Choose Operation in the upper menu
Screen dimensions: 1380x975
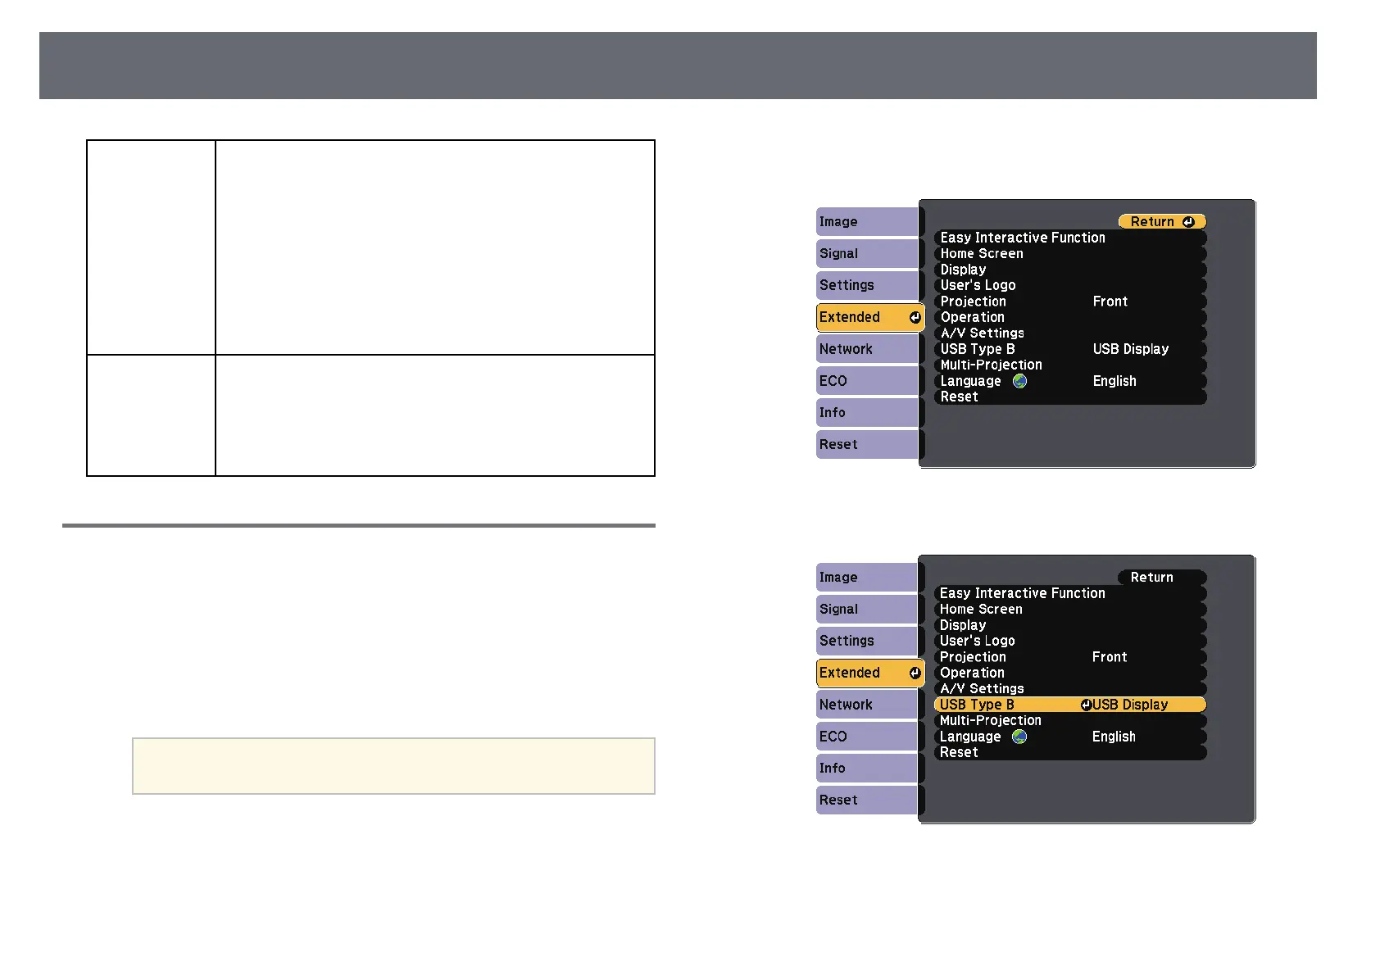(x=1070, y=317)
